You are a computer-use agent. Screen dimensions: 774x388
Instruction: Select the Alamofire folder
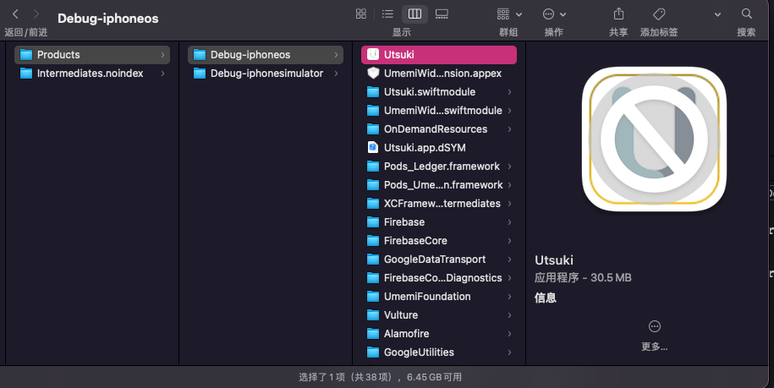point(439,334)
